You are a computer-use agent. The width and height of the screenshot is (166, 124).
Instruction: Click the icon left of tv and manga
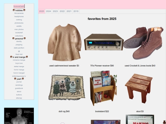click(11, 57)
